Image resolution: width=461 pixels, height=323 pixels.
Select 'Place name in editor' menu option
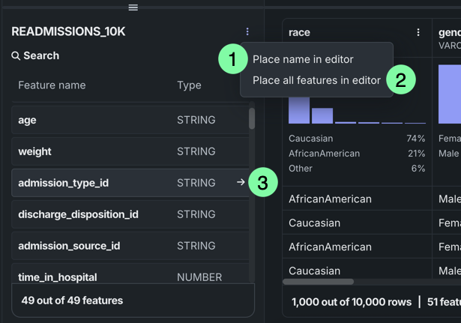click(303, 59)
